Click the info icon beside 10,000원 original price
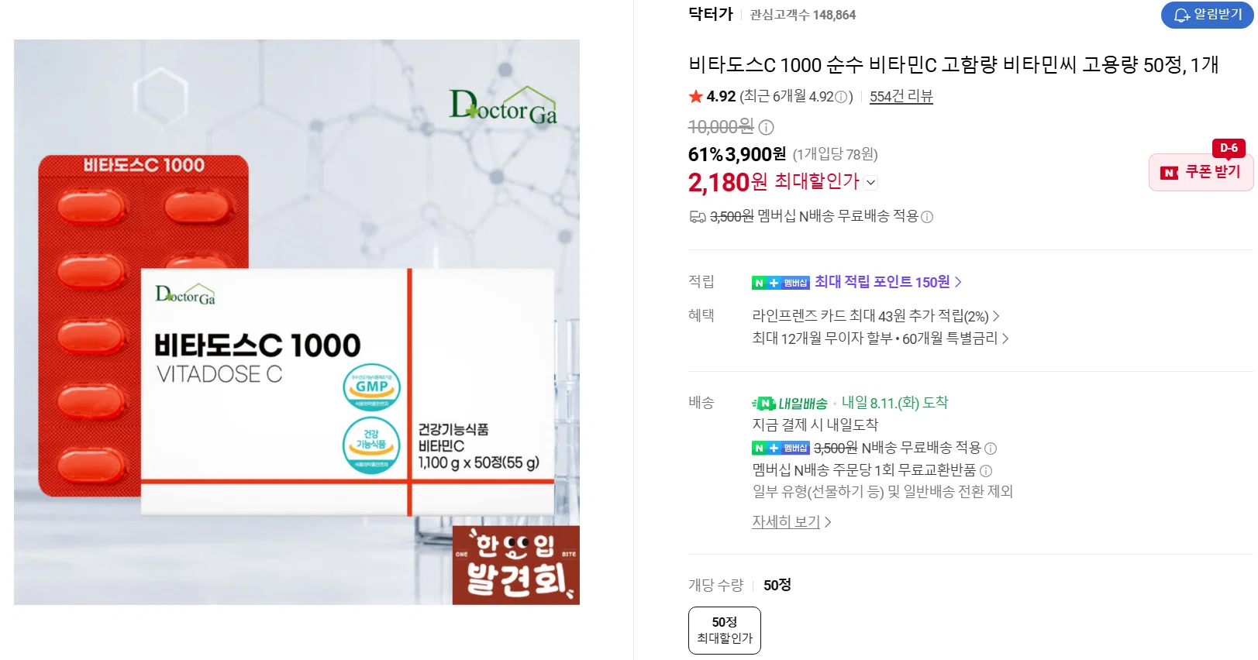 (x=766, y=127)
